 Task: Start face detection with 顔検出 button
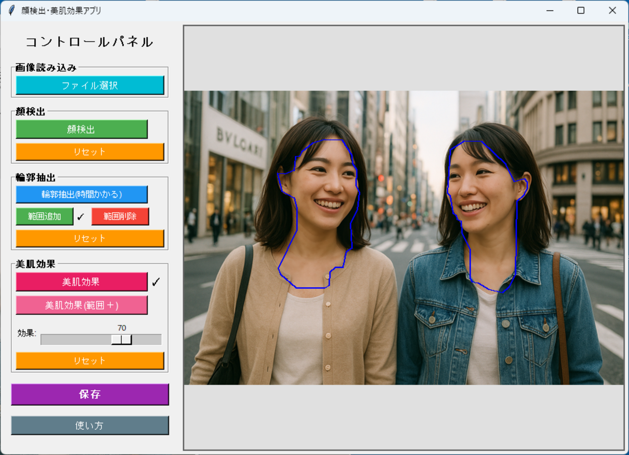coord(81,129)
